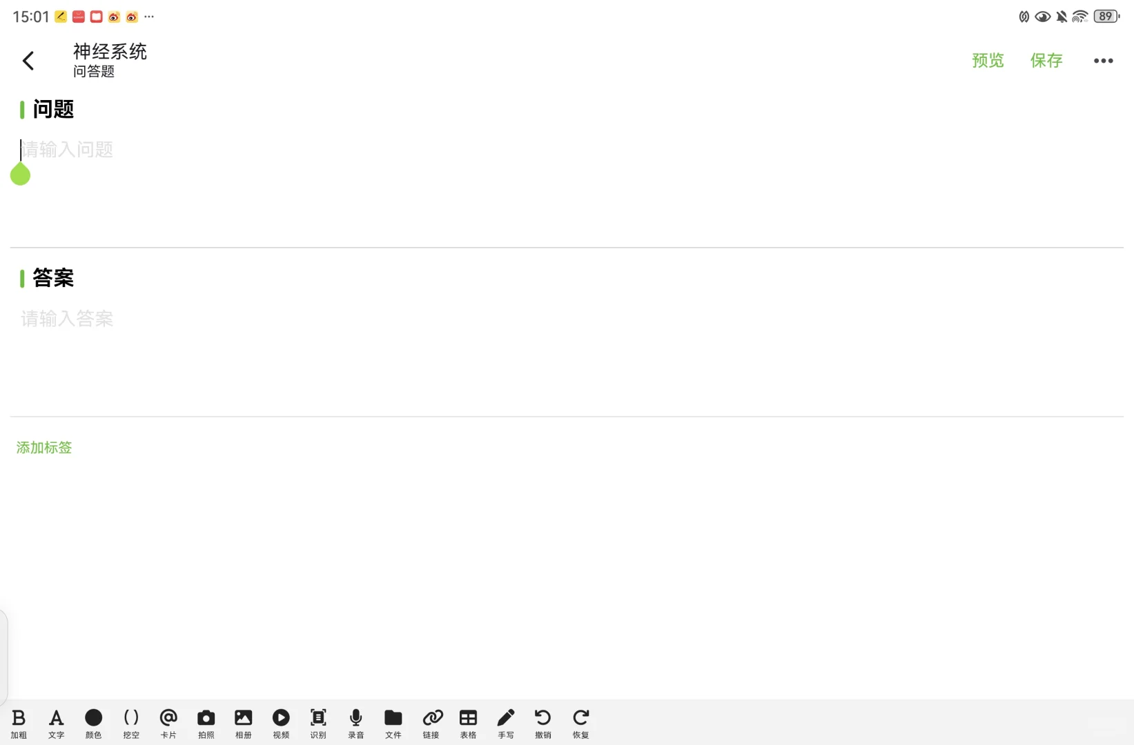The image size is (1134, 745).
Task: Preview the card with 预览
Action: 988,61
